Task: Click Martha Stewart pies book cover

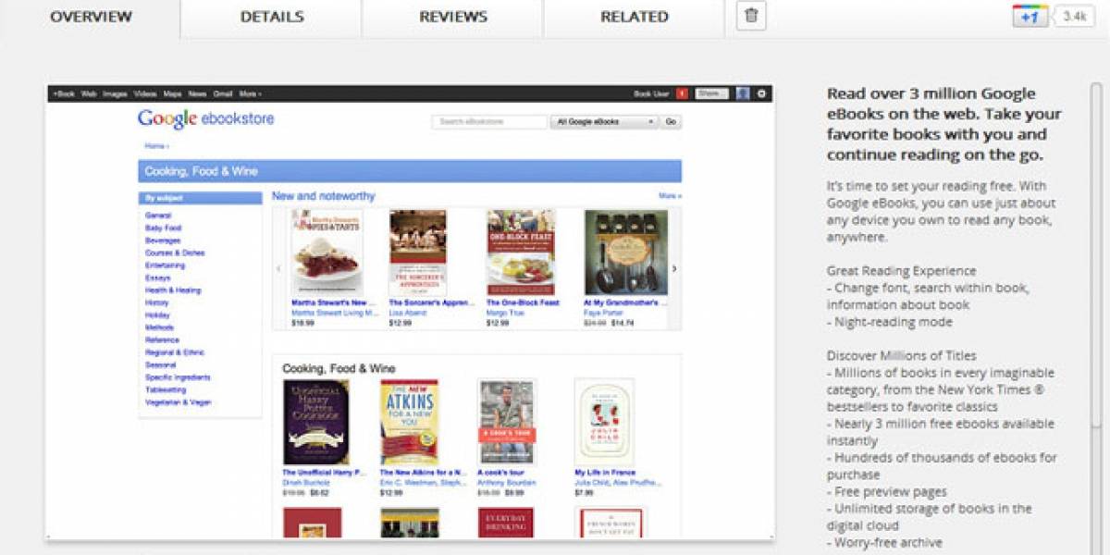Action: [327, 253]
